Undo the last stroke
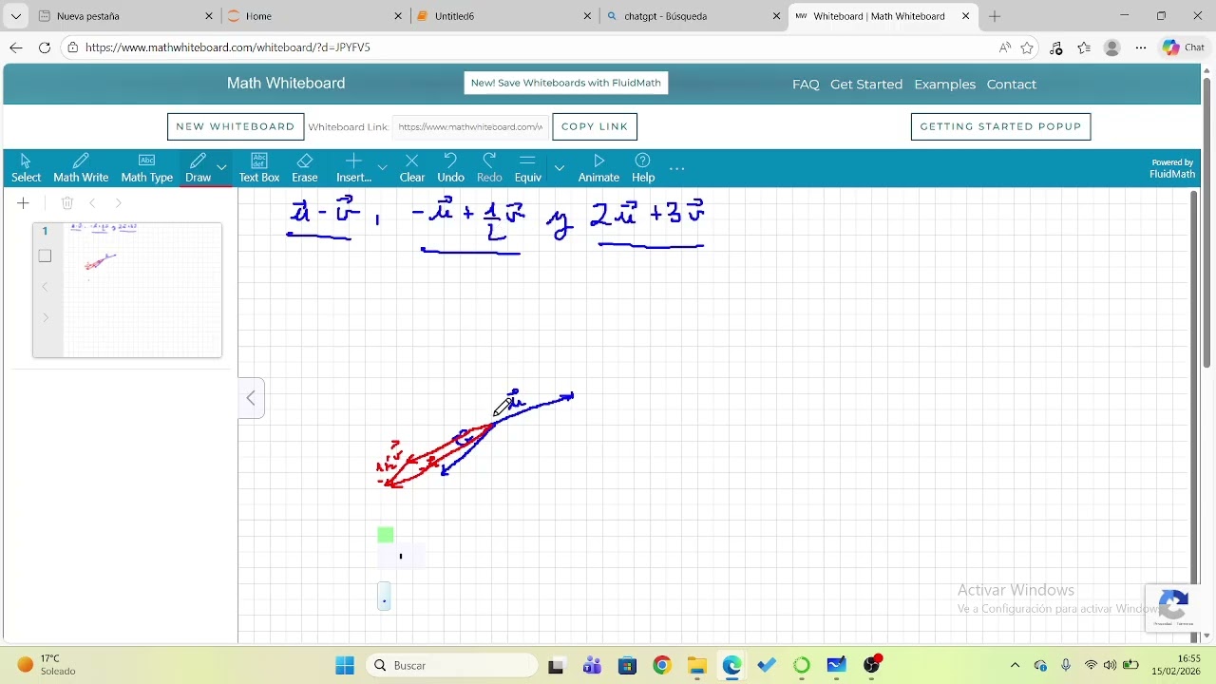The image size is (1216, 684). point(450,168)
